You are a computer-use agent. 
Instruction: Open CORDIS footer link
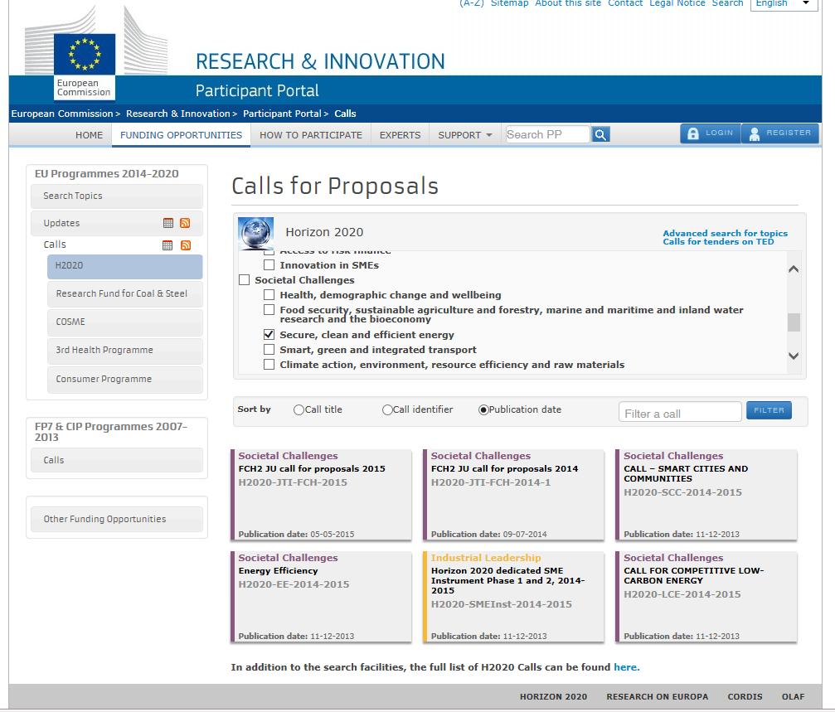click(745, 696)
